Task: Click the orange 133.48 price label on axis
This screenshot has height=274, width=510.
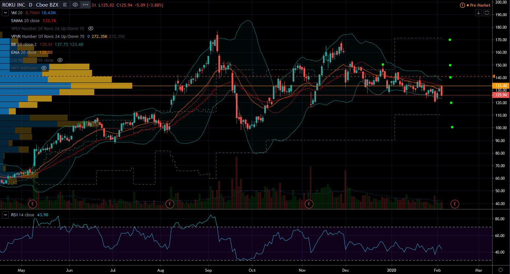Action: coord(501,86)
